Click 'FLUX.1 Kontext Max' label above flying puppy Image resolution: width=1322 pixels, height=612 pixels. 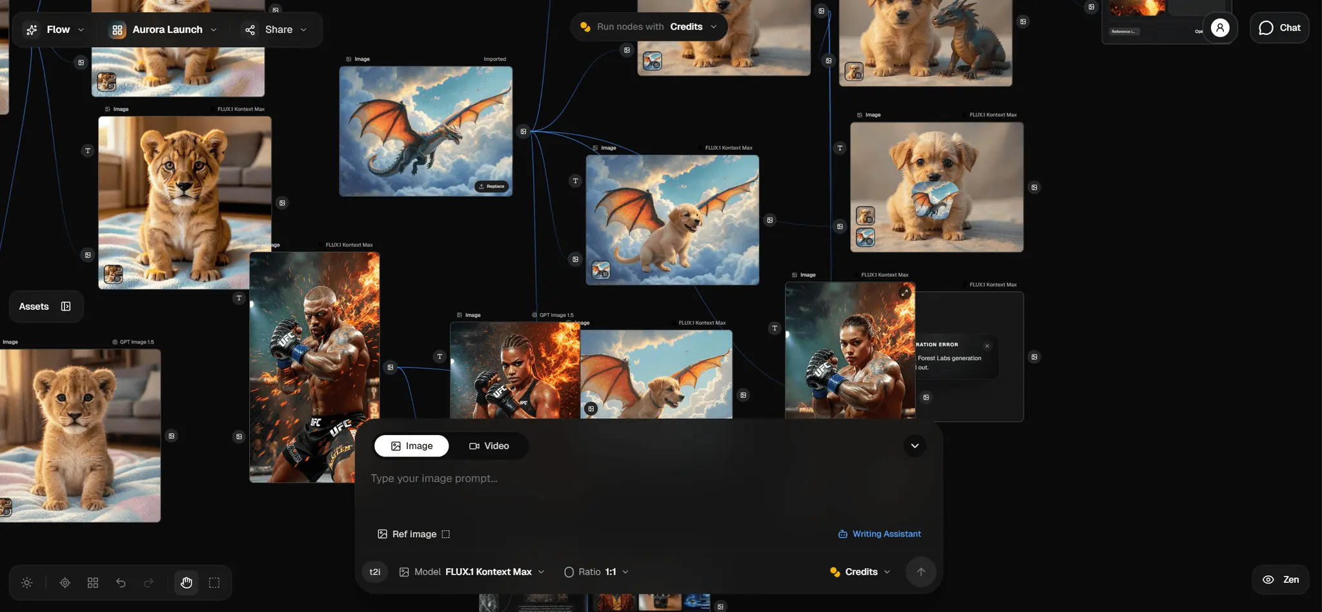(729, 148)
